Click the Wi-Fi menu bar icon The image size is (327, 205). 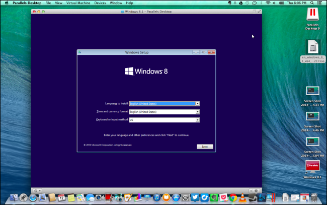(268, 3)
